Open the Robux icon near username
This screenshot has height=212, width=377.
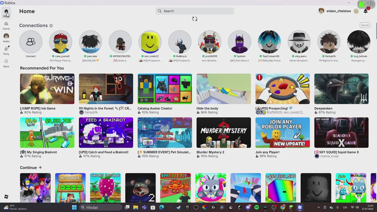pos(356,11)
